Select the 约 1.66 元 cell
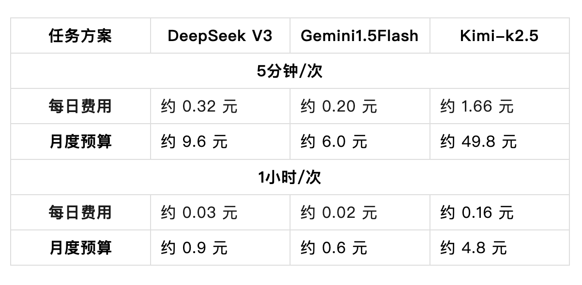Viewport: 582px width, 285px height. pyautogui.click(x=477, y=106)
